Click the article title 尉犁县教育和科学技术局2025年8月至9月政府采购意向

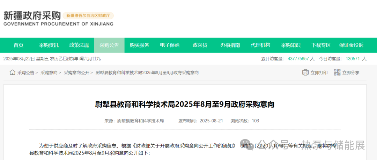coord(185,104)
